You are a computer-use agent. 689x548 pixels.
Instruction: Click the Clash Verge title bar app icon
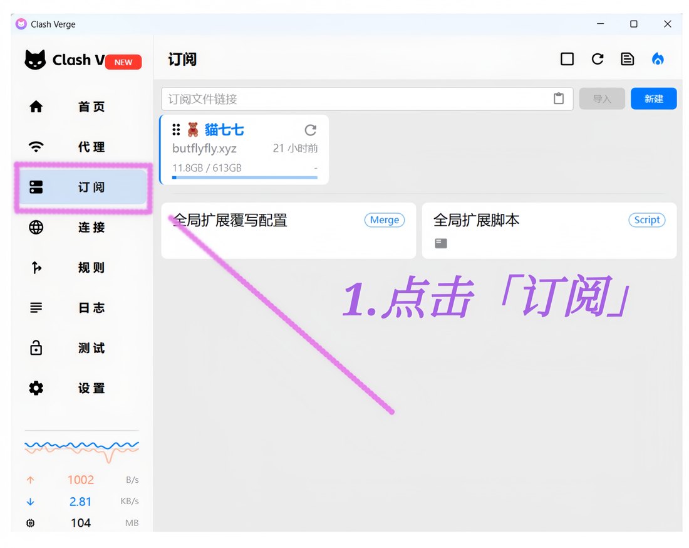[x=21, y=24]
